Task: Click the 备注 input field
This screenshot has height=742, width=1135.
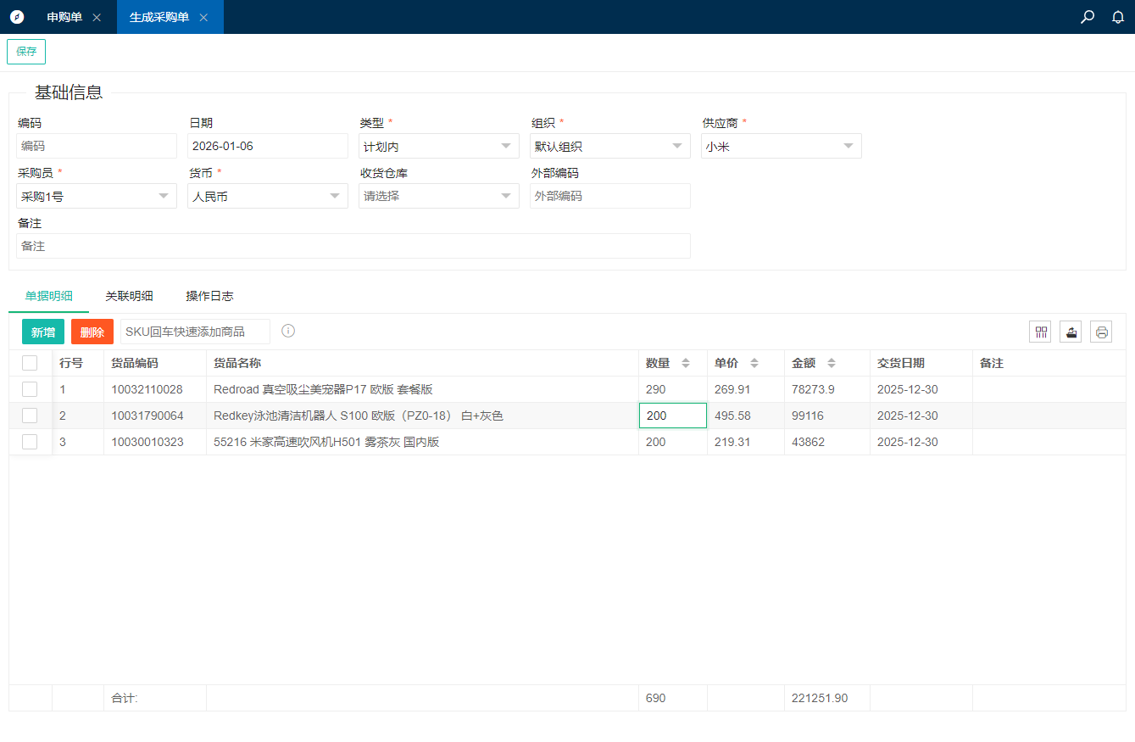Action: pyautogui.click(x=353, y=246)
